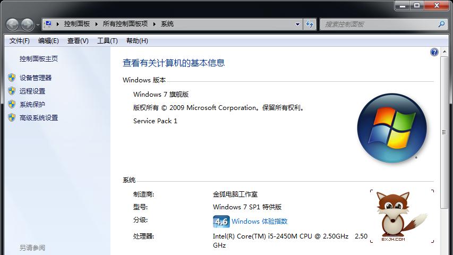Image resolution: width=453 pixels, height=255 pixels.
Task: Open recent pages dropdown beside Forward button
Action: 38,25
